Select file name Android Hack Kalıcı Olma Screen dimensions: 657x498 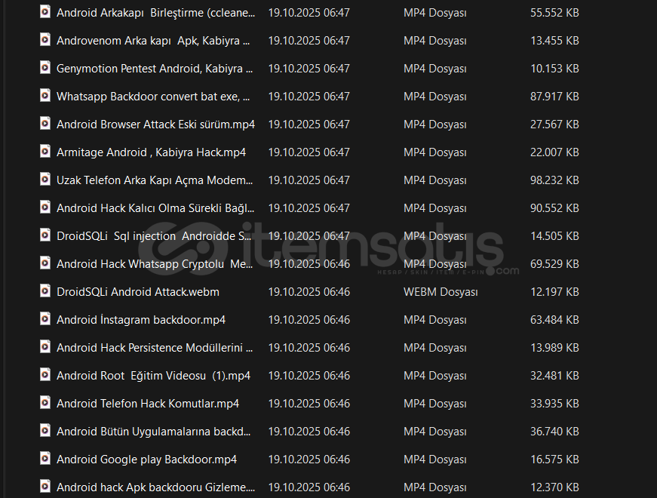coord(155,208)
